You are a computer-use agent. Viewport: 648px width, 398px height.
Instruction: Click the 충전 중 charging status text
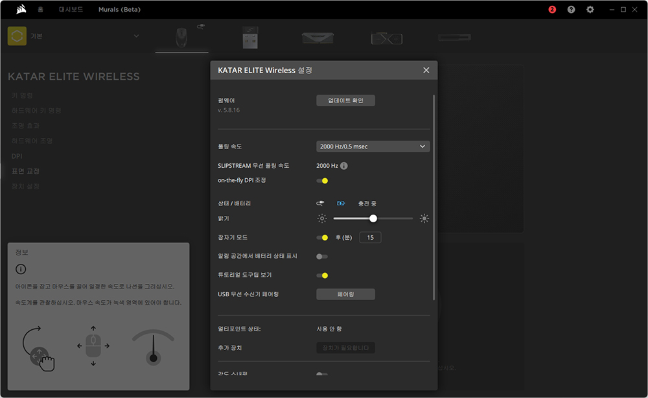pos(367,204)
